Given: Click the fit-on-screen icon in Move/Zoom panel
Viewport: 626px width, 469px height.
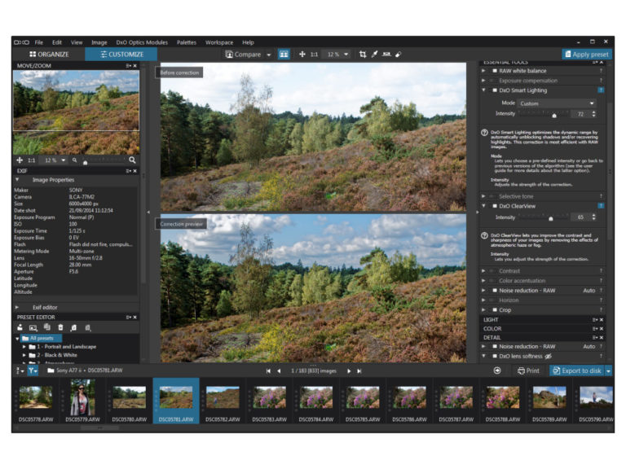Looking at the screenshot, I should click(20, 160).
